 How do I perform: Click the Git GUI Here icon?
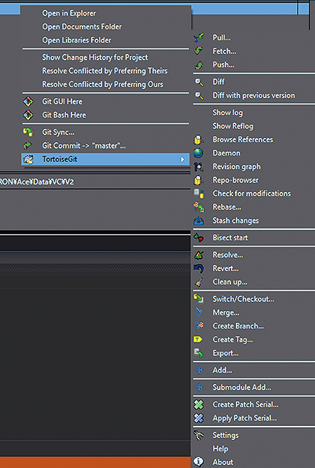28,102
